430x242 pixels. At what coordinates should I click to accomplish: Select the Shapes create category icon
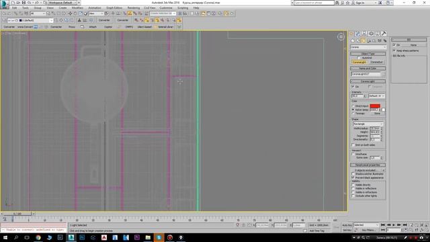click(x=358, y=41)
